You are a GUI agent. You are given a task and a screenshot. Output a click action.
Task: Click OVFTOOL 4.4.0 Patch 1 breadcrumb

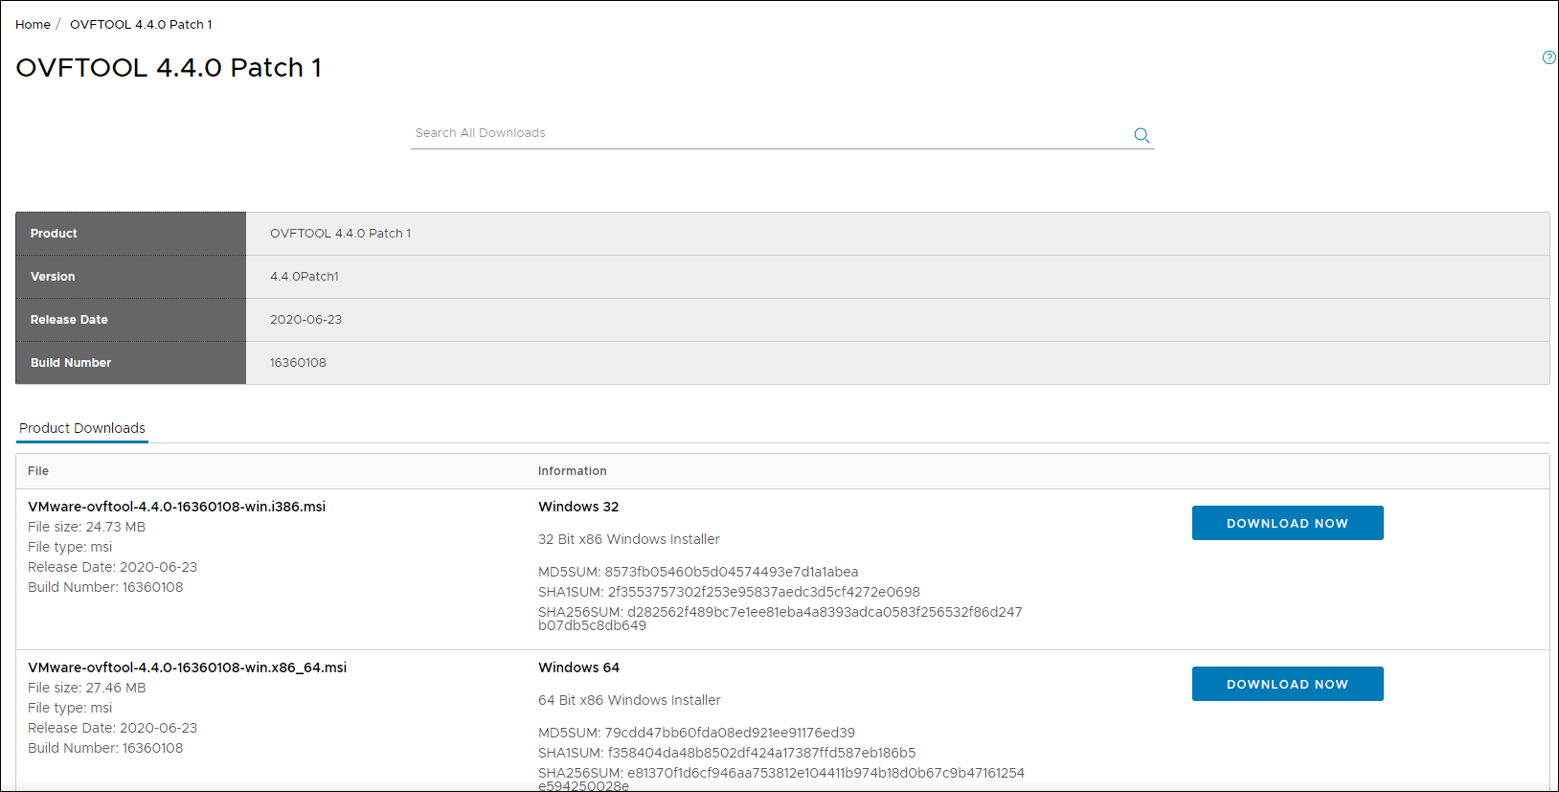pos(141,25)
